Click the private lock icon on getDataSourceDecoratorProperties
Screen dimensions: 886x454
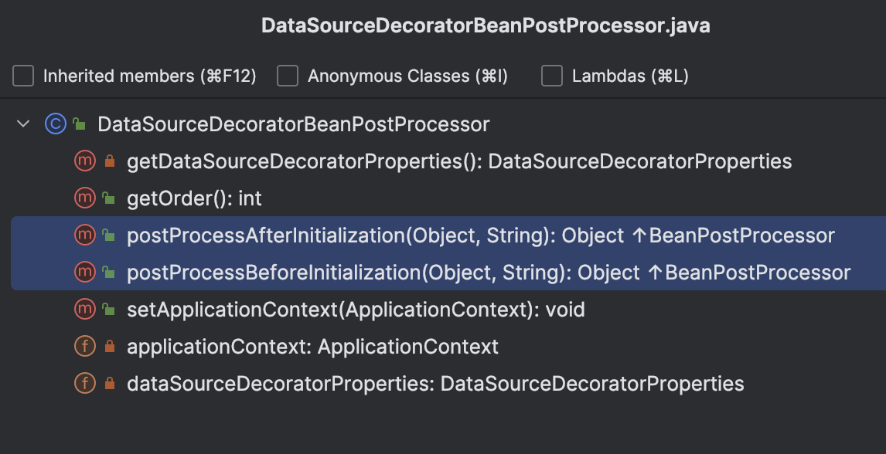click(109, 162)
